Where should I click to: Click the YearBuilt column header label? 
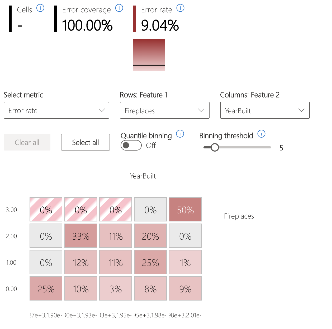click(143, 176)
